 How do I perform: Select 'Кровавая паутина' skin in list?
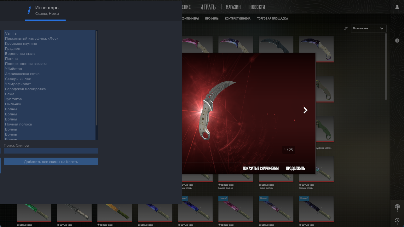pos(21,44)
